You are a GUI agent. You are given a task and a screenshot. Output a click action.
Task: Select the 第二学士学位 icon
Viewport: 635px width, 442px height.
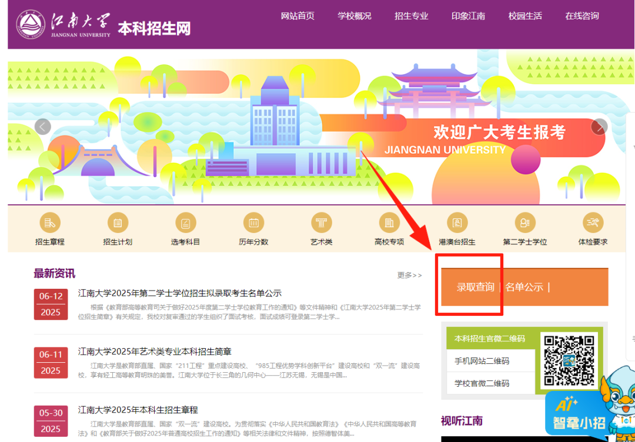524,224
